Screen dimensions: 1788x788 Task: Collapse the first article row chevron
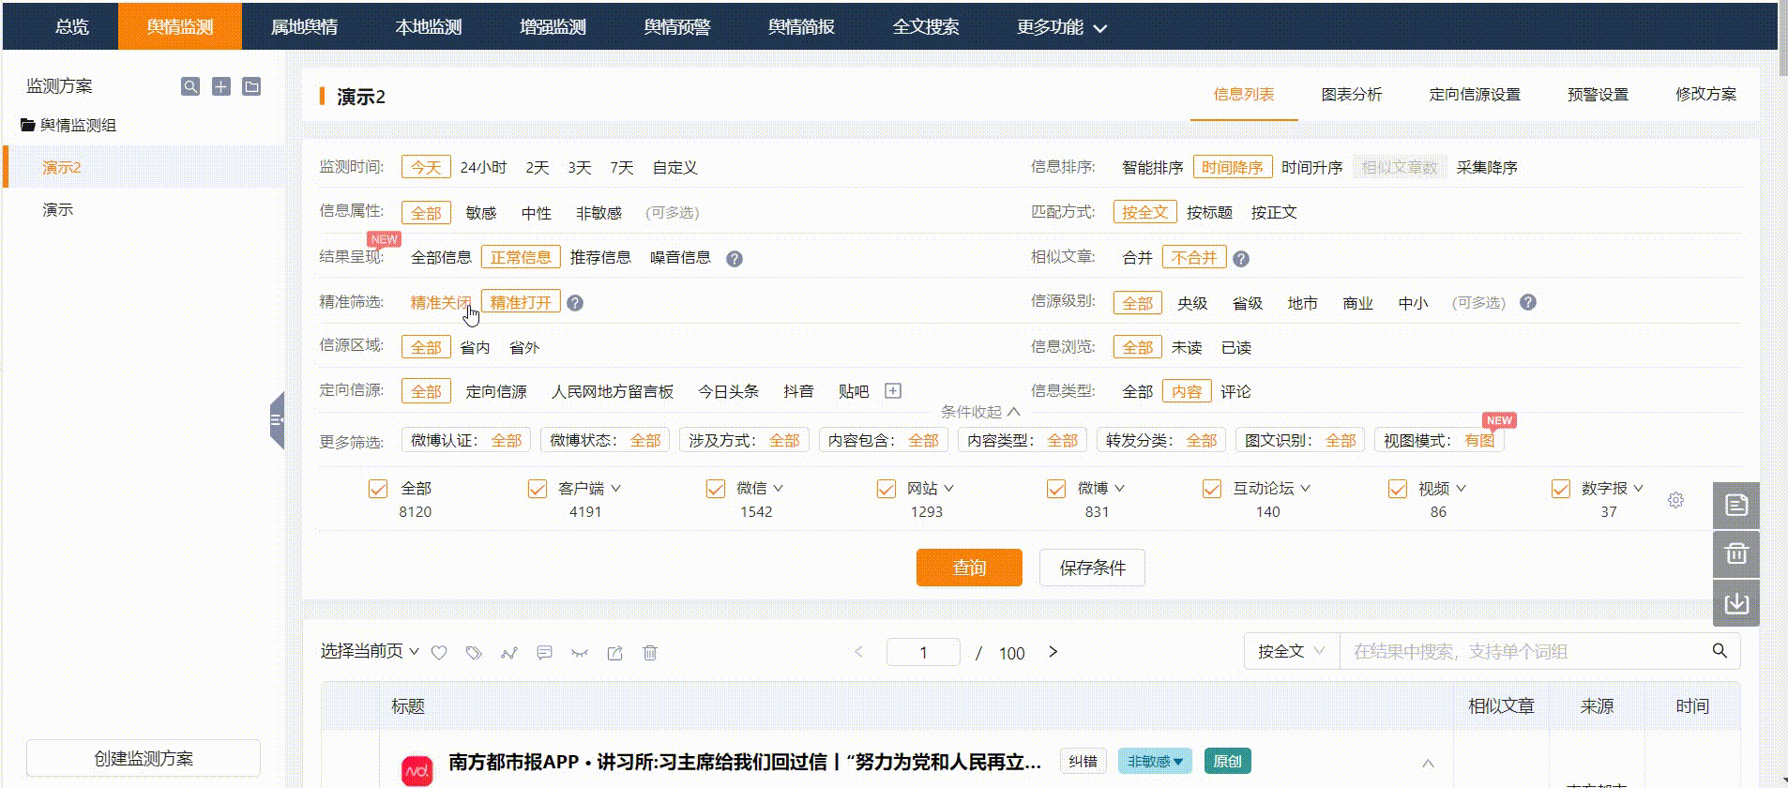click(1428, 764)
